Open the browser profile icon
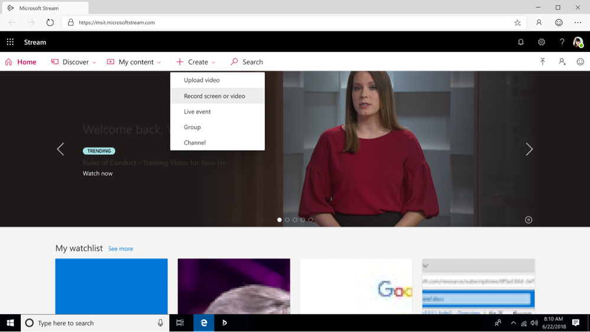 coord(539,22)
